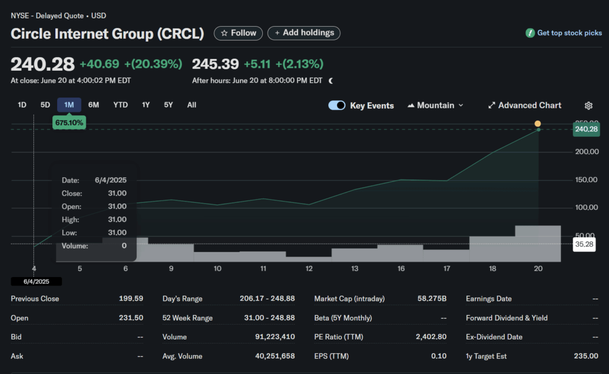Click NYSE - Delayed Quote text

tap(47, 16)
